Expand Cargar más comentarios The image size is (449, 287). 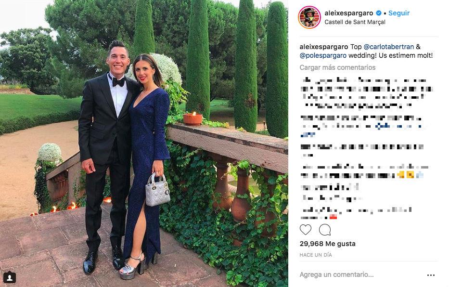(337, 67)
